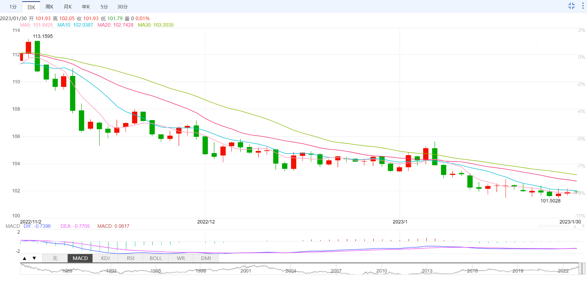Switch to the 周K weekly tab
This screenshot has width=587, height=284.
[x=49, y=7]
